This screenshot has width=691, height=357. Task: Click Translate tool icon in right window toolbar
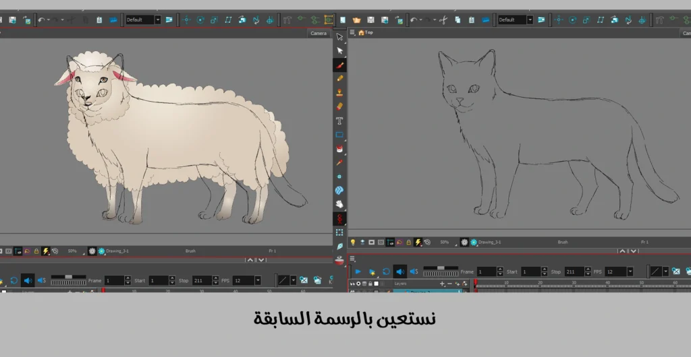pos(558,20)
